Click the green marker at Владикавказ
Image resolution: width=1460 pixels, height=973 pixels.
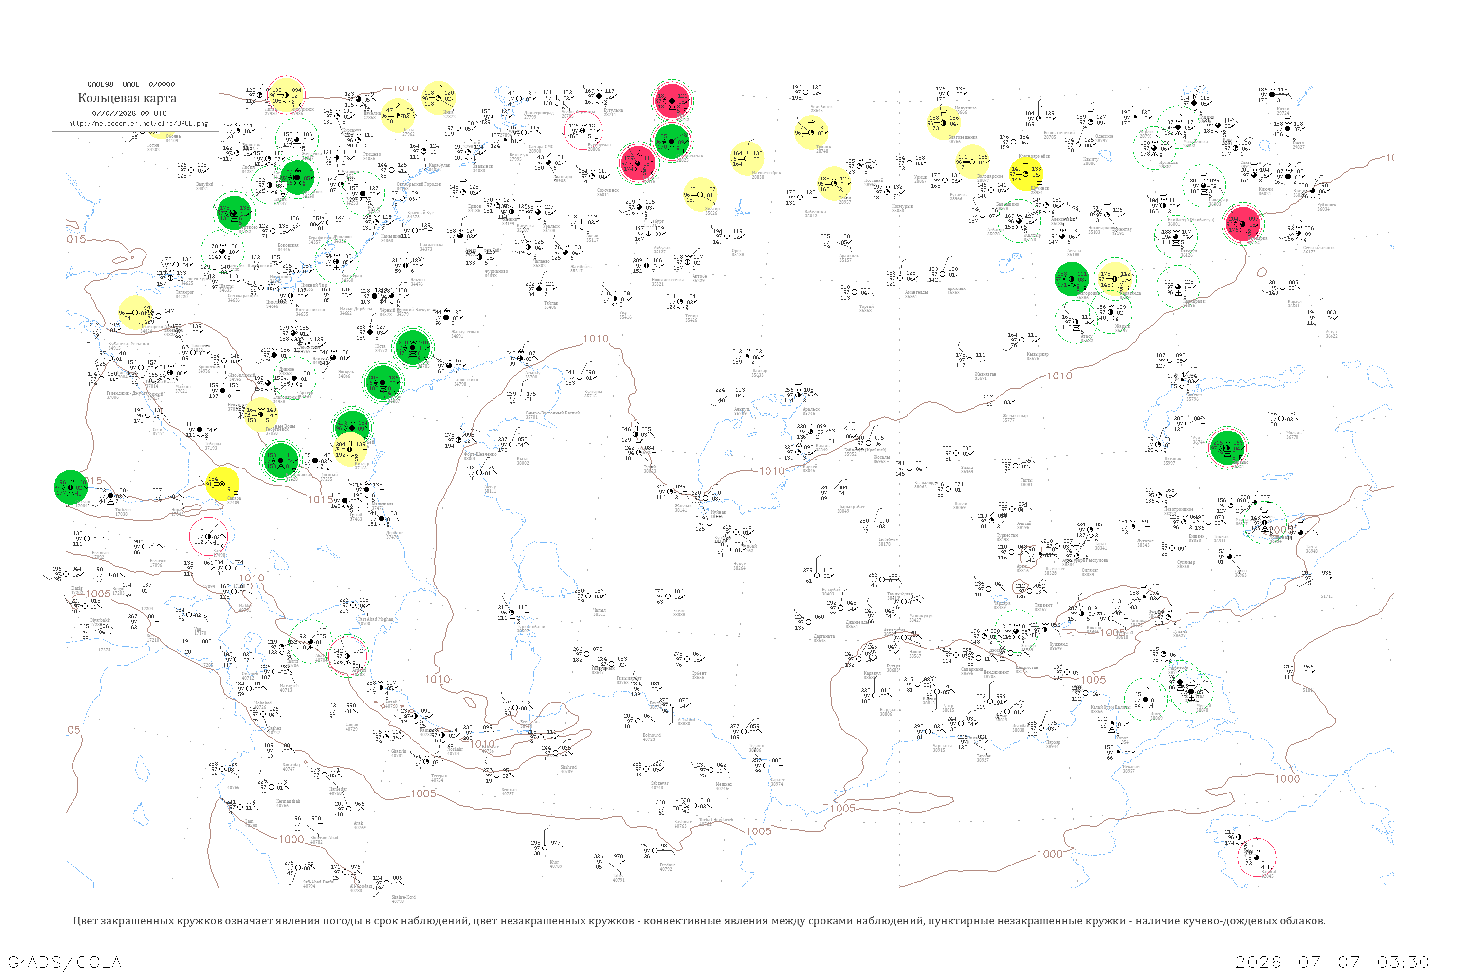[281, 460]
